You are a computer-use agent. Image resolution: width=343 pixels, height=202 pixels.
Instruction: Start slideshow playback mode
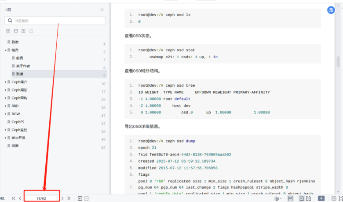pyautogui.click(x=321, y=198)
